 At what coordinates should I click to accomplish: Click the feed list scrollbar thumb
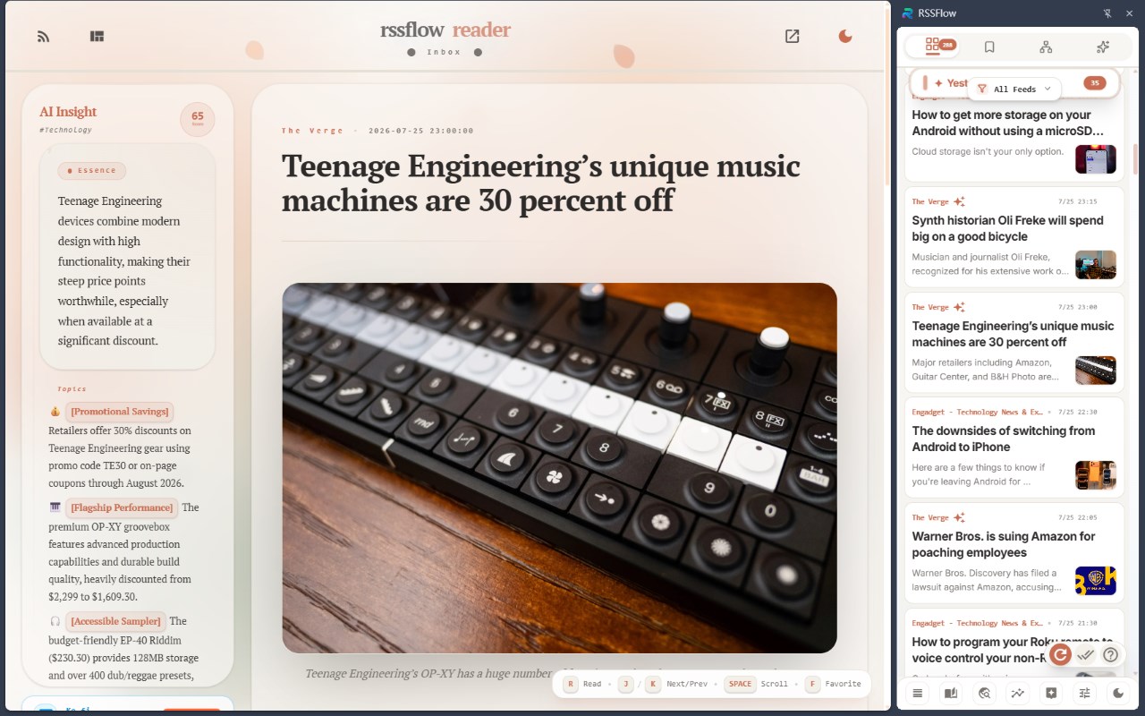pos(1135,159)
